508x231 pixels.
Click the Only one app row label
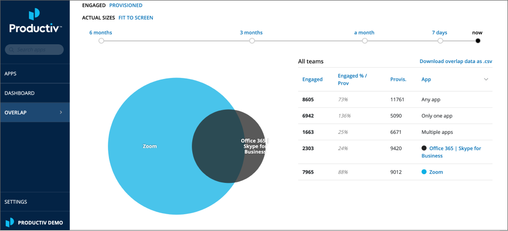click(437, 115)
